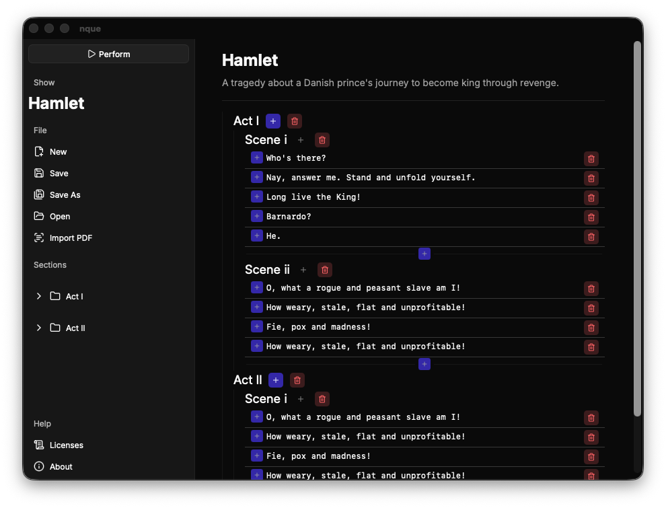This screenshot has height=508, width=666.
Task: Delete Act II Scene i via trash icon
Action: point(322,399)
